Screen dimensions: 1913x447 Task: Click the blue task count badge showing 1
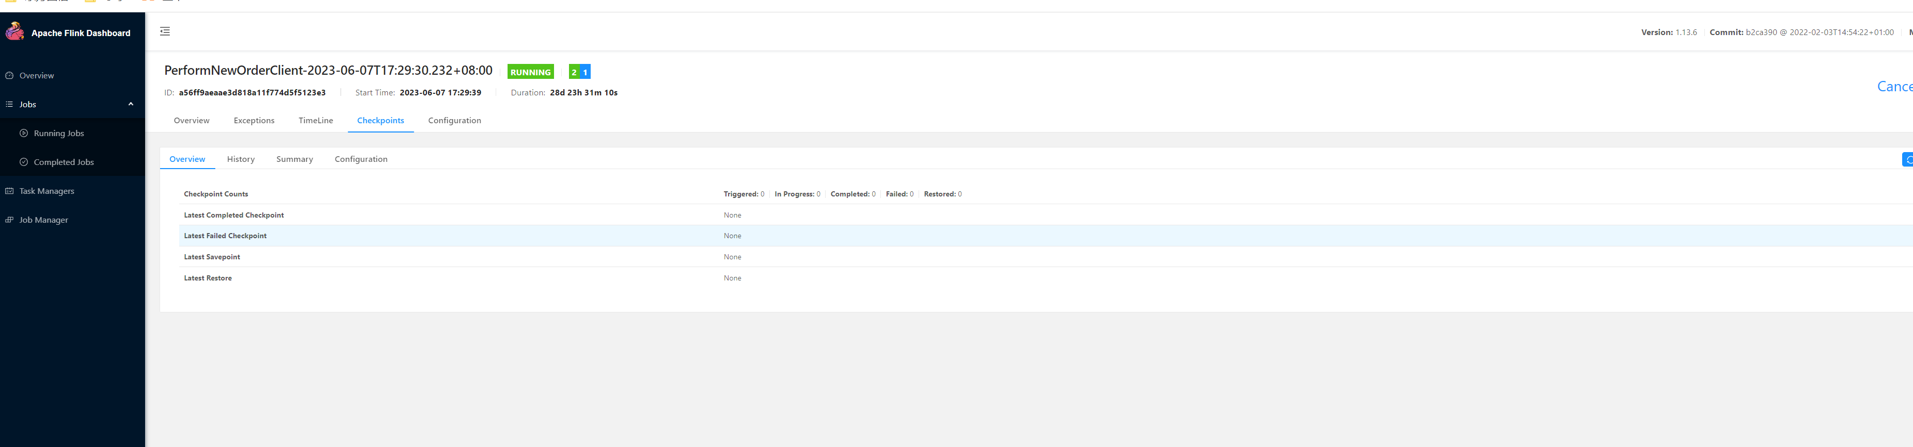click(x=585, y=72)
